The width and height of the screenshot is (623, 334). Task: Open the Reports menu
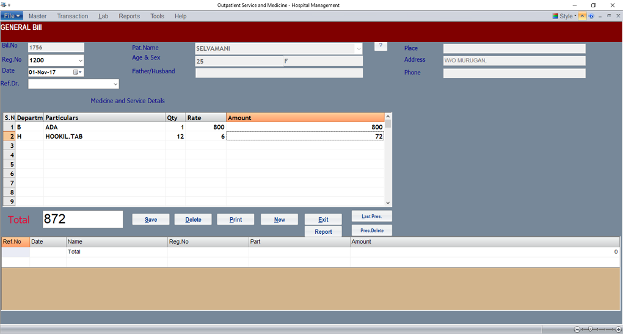tap(129, 16)
